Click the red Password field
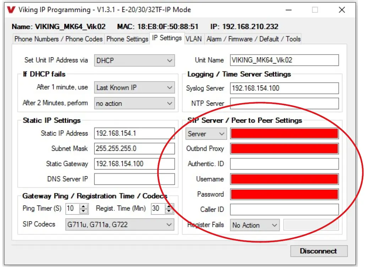 coord(284,194)
